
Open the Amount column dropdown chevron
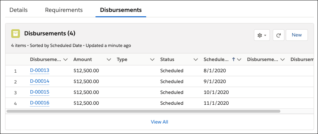coord(109,60)
